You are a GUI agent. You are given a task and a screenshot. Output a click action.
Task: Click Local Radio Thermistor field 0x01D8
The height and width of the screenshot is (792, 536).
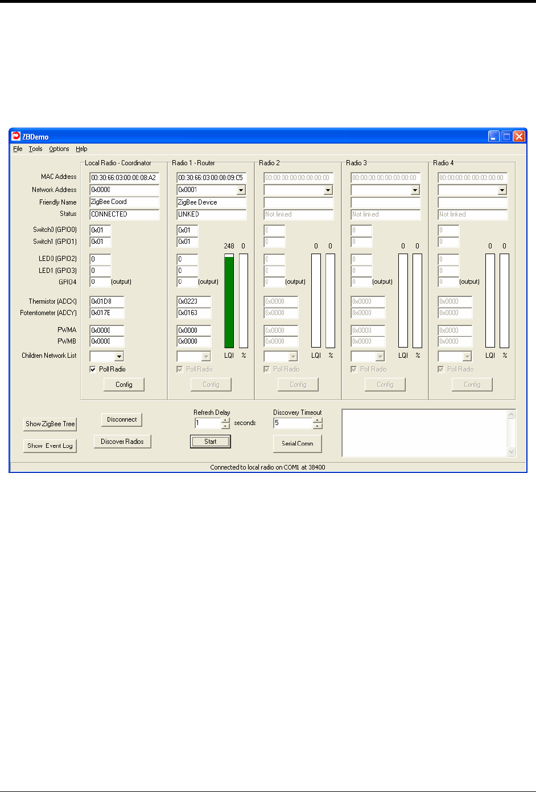coord(107,301)
